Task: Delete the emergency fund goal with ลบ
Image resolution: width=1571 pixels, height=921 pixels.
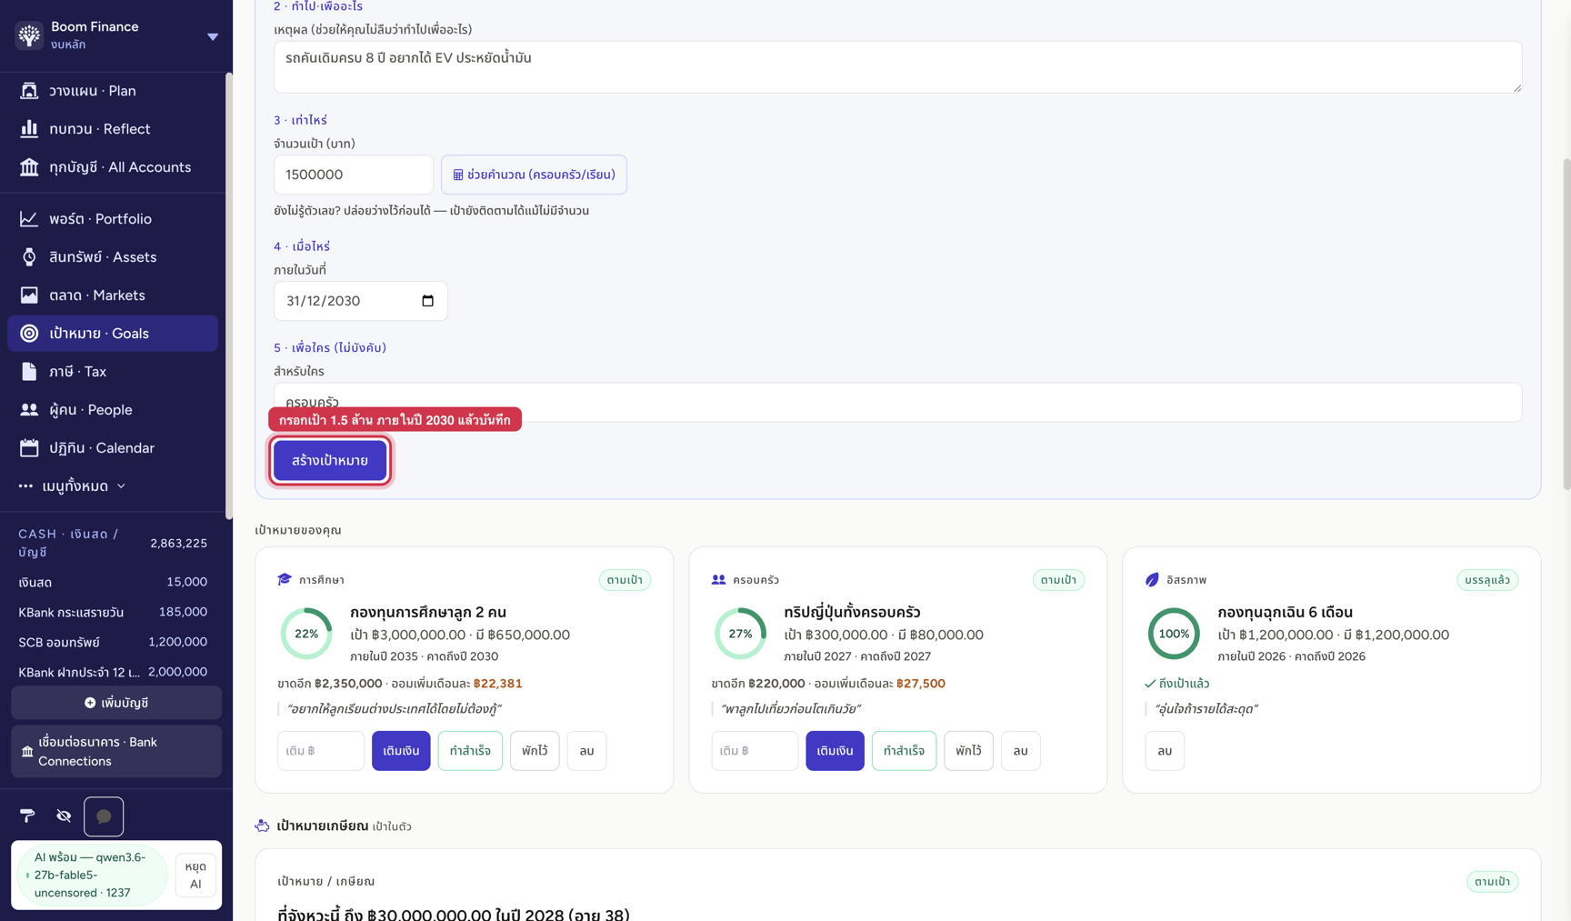Action: pyautogui.click(x=1165, y=751)
